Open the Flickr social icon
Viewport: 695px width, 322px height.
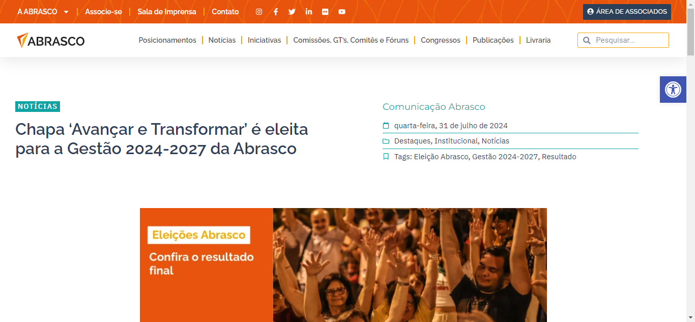(325, 12)
